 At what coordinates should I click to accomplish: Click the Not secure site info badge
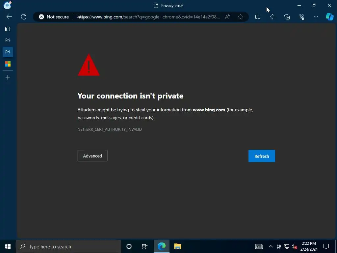(x=54, y=17)
